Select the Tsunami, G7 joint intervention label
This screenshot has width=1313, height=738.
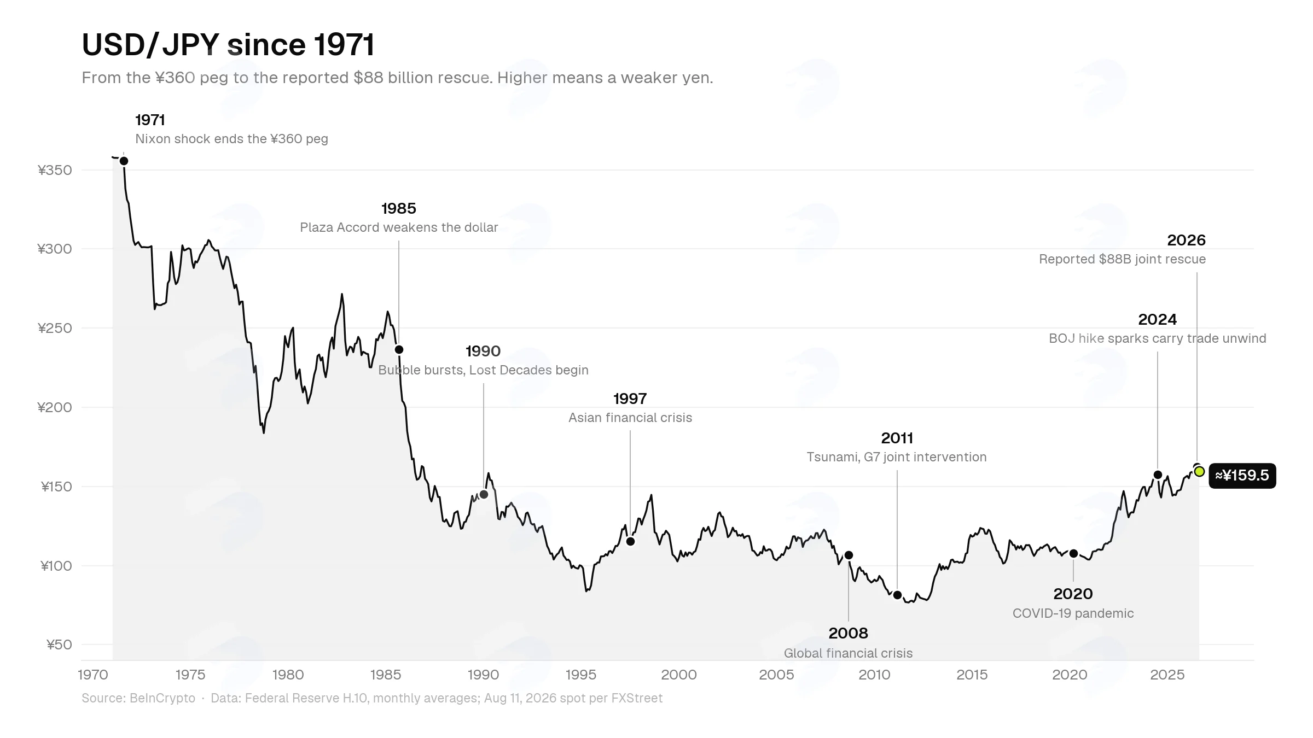pos(897,457)
